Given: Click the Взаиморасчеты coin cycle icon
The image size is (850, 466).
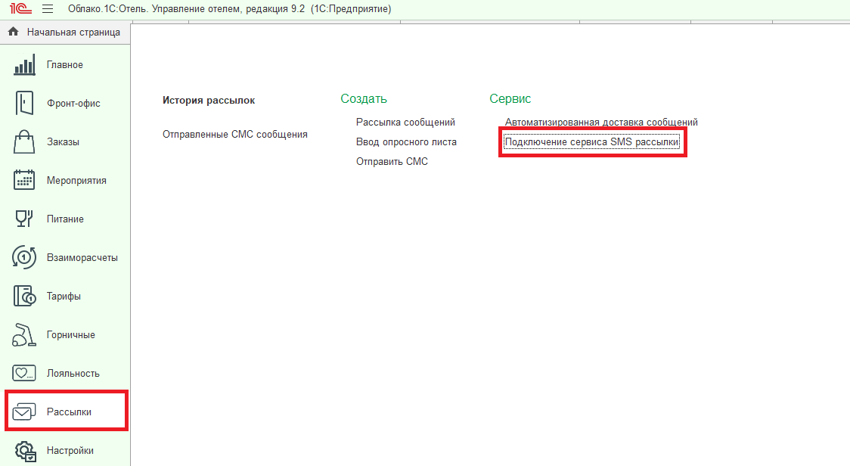Looking at the screenshot, I should coord(24,257).
